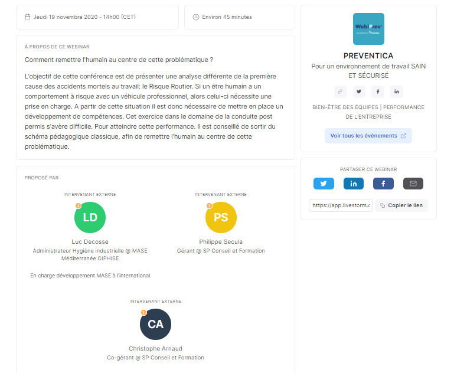Share this webinar on Twitter
The height and width of the screenshot is (373, 454).
pyautogui.click(x=324, y=184)
